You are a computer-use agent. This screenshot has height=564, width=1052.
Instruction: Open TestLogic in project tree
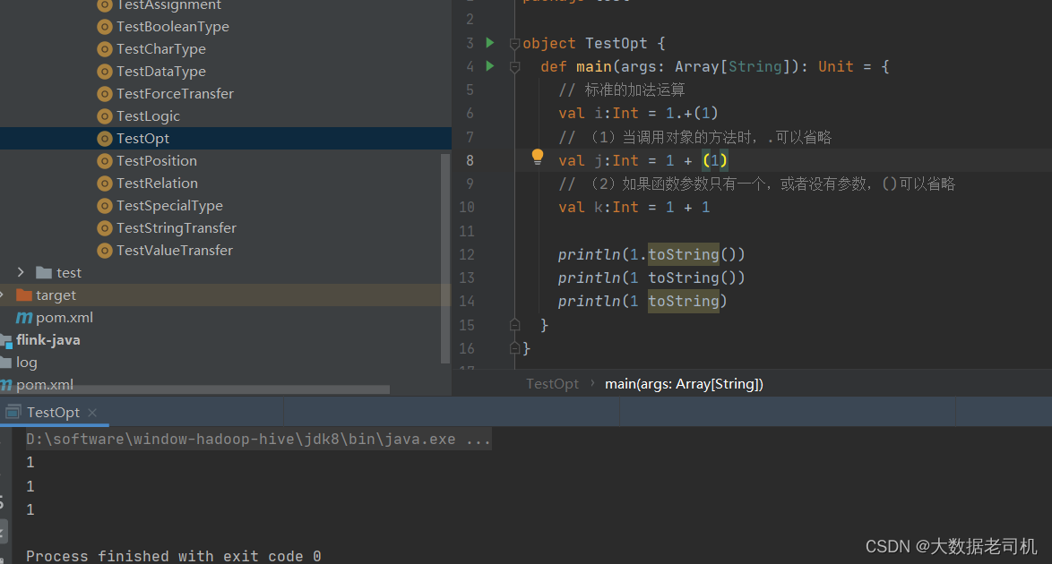148,116
